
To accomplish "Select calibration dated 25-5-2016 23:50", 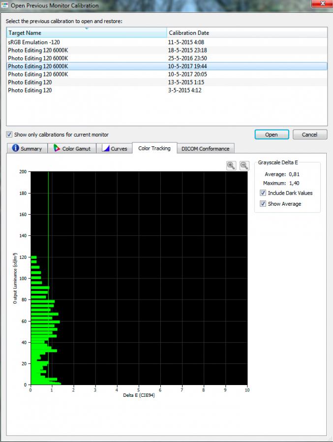I will click(x=167, y=58).
